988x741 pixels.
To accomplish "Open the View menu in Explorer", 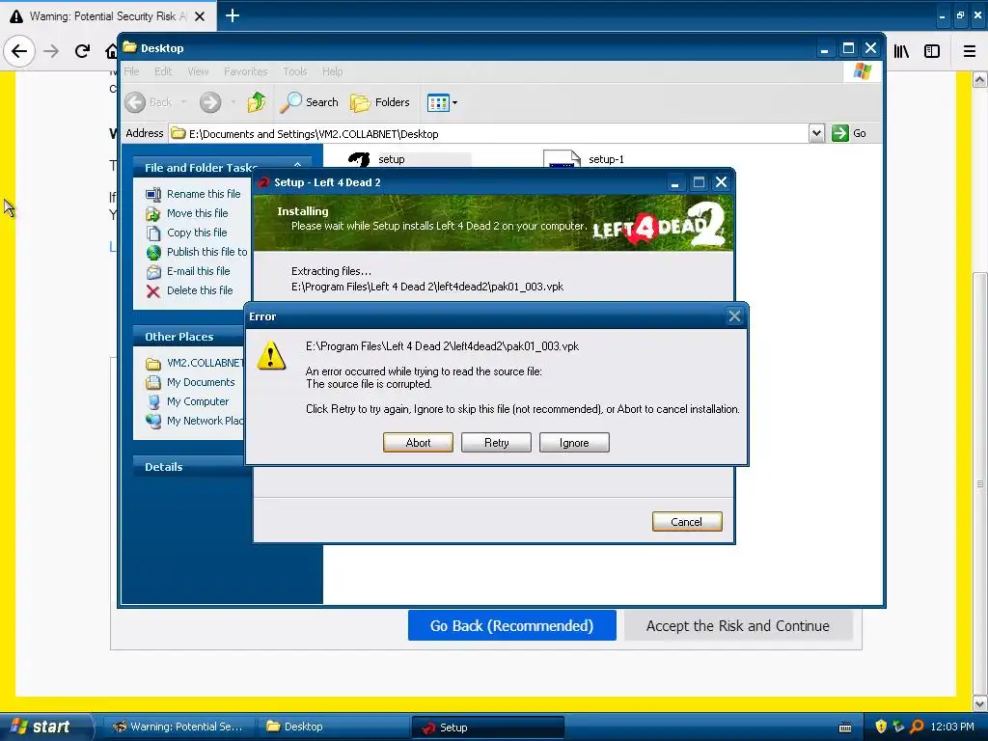I will click(198, 71).
